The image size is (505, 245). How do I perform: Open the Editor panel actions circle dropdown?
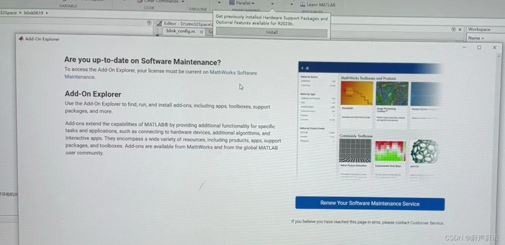[x=454, y=30]
